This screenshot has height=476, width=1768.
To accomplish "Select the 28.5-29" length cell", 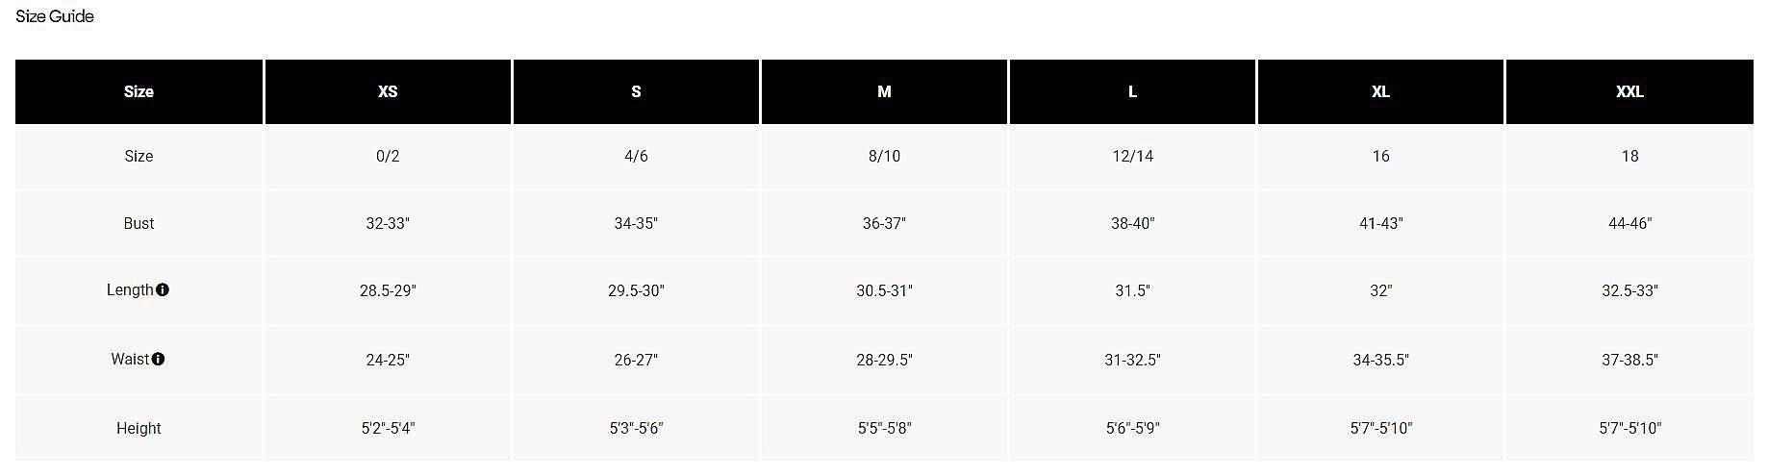I will tap(388, 290).
